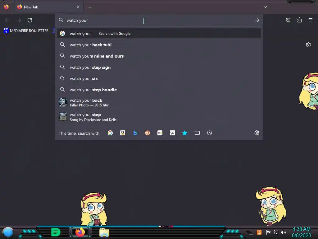This screenshot has width=318, height=239.
Task: Open 'watch your step' Disclosure song result
Action: [159, 117]
